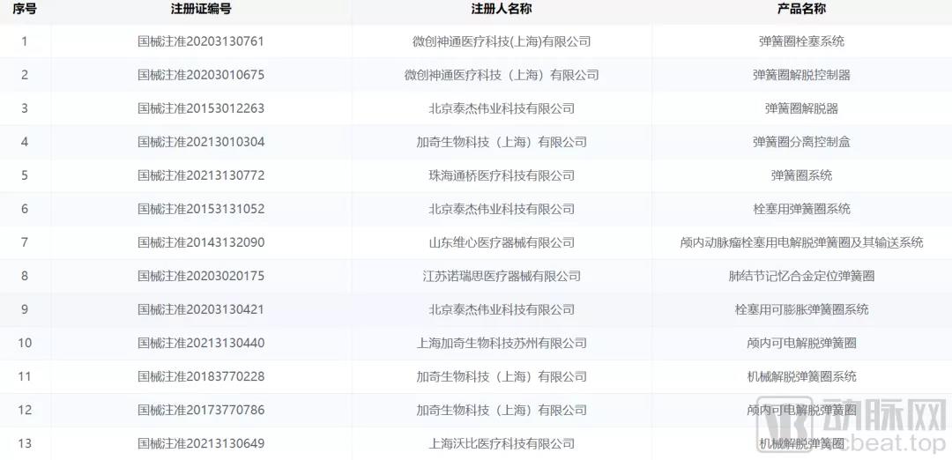Screen dimensions: 952x460
Task: Click product name 栓塞用弹簧圈系统
Action: [x=801, y=209]
